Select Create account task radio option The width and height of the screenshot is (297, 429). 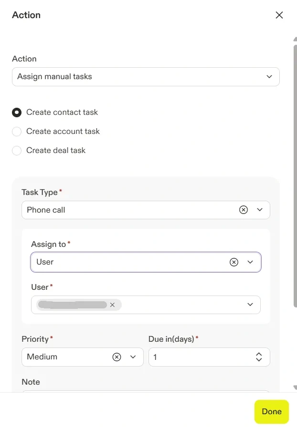click(x=17, y=132)
